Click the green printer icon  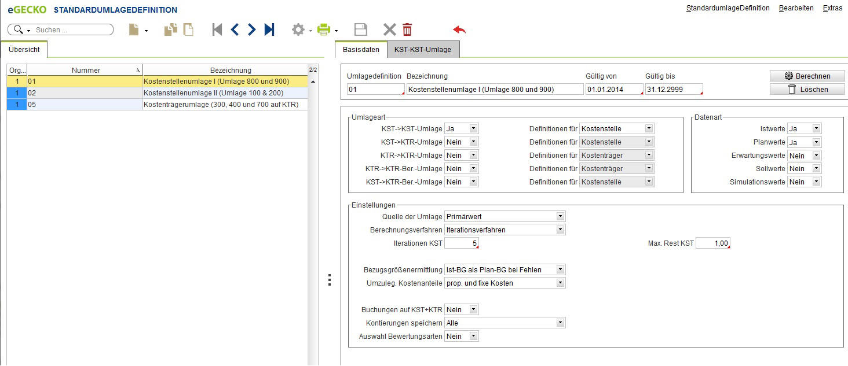pos(324,29)
